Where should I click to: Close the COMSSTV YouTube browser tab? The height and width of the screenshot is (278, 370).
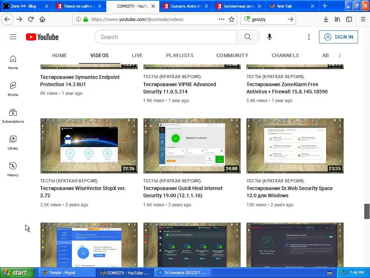pyautogui.click(x=153, y=6)
